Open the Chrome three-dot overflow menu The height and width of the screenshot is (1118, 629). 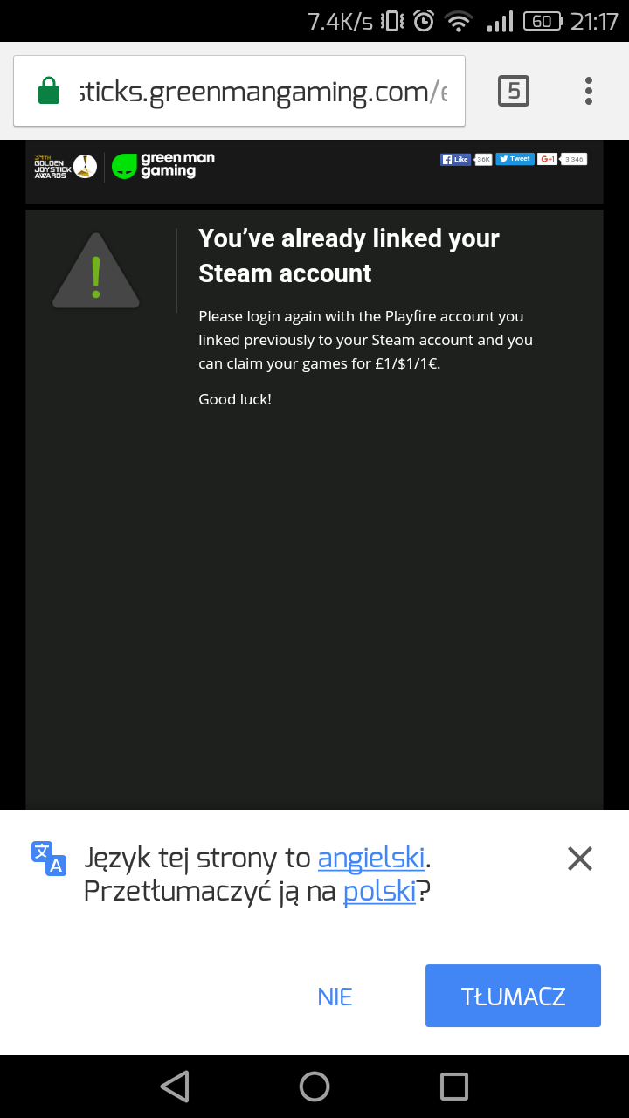589,91
